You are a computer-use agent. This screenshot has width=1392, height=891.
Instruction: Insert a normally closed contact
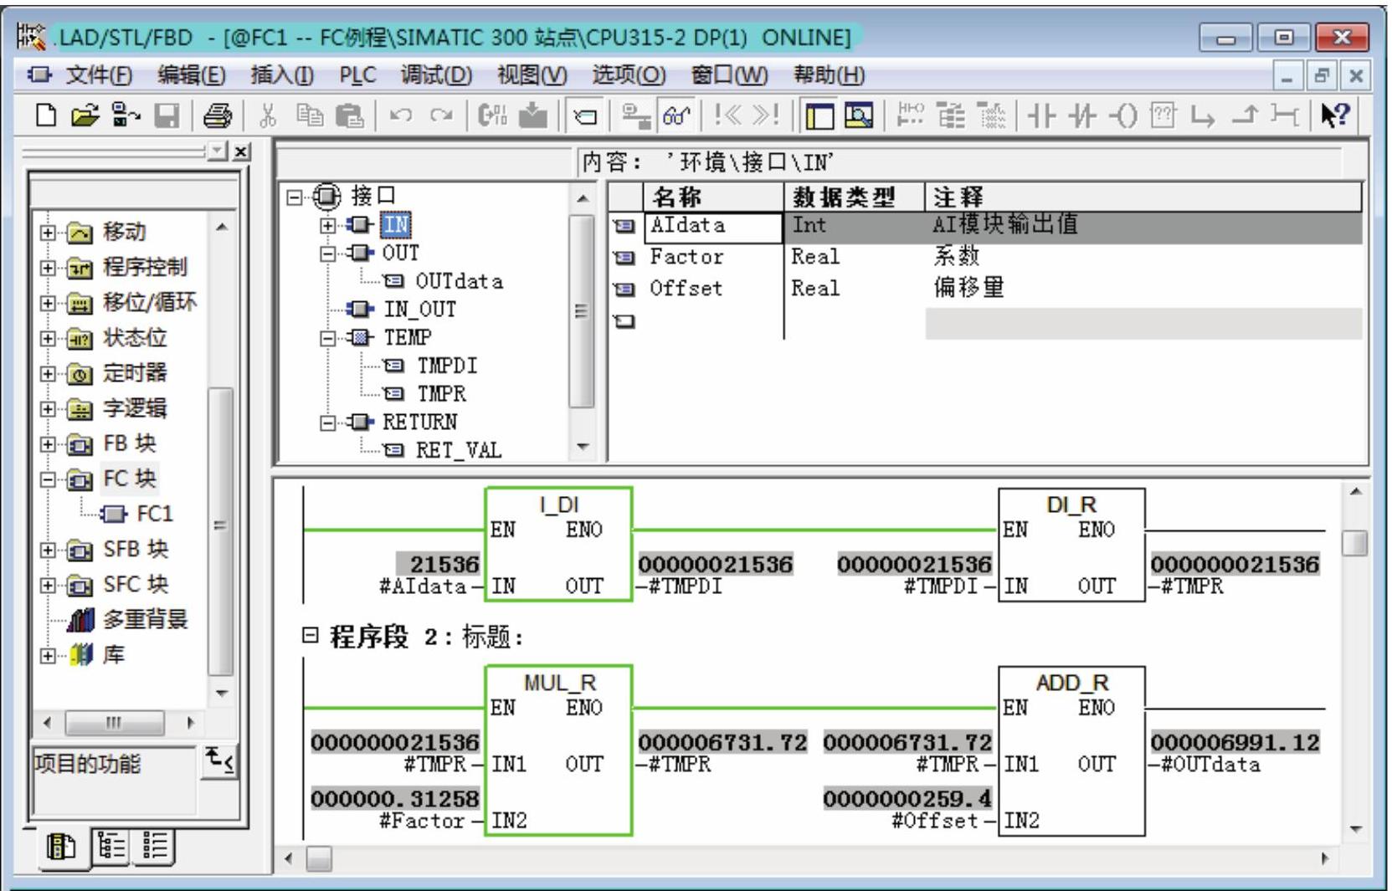coord(1084,116)
